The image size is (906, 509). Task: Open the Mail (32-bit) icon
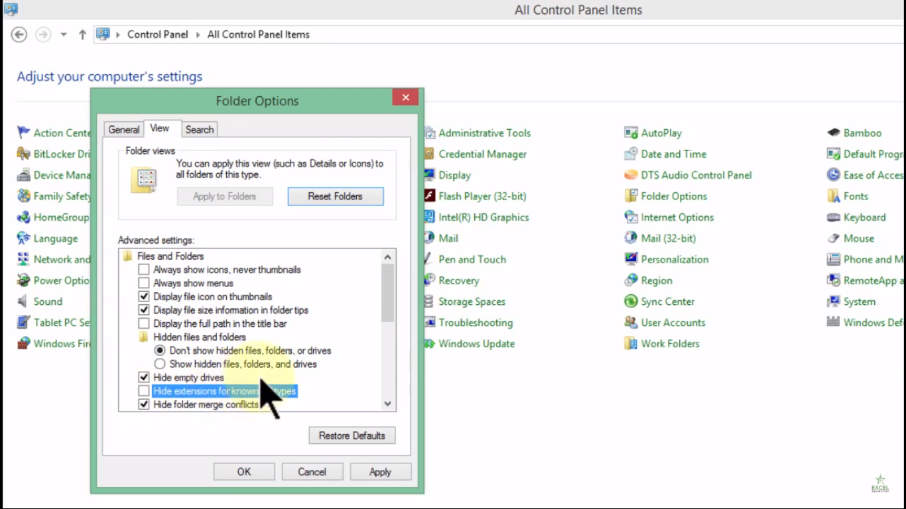click(660, 238)
